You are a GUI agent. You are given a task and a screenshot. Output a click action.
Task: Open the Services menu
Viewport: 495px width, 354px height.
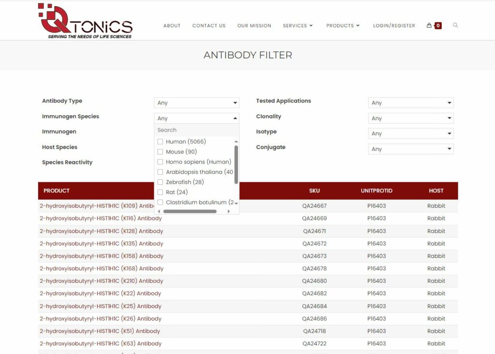coord(298,26)
